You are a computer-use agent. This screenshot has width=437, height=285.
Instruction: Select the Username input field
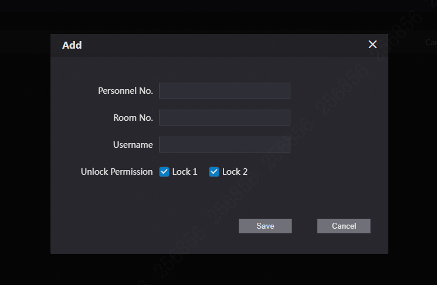[x=224, y=144]
